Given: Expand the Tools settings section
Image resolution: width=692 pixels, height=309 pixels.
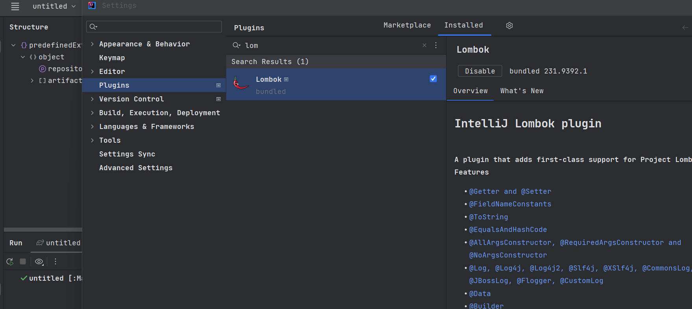Looking at the screenshot, I should (92, 140).
